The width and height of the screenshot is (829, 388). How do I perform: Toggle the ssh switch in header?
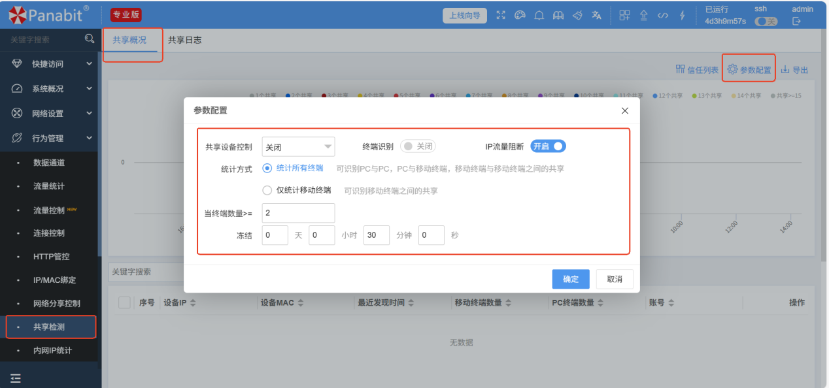766,22
